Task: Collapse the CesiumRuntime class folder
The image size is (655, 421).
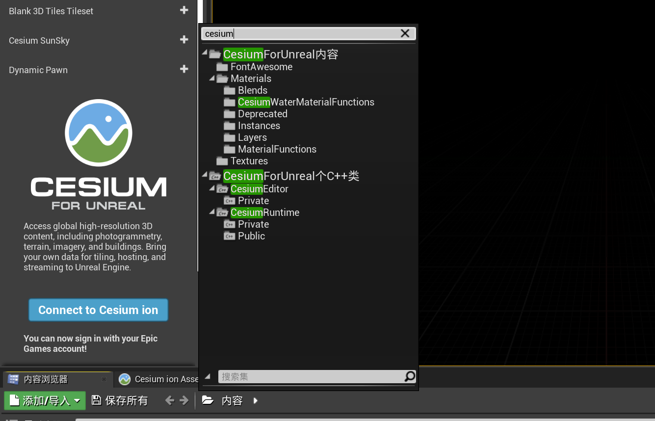Action: [x=212, y=211]
